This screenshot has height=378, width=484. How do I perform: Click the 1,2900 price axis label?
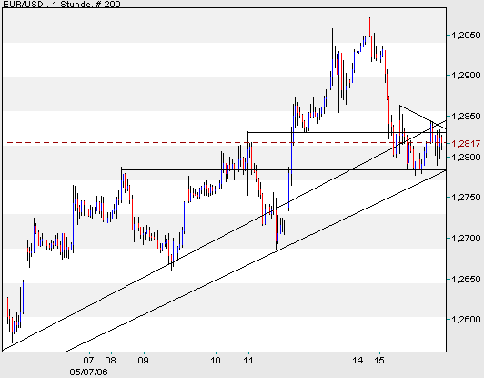coord(466,76)
